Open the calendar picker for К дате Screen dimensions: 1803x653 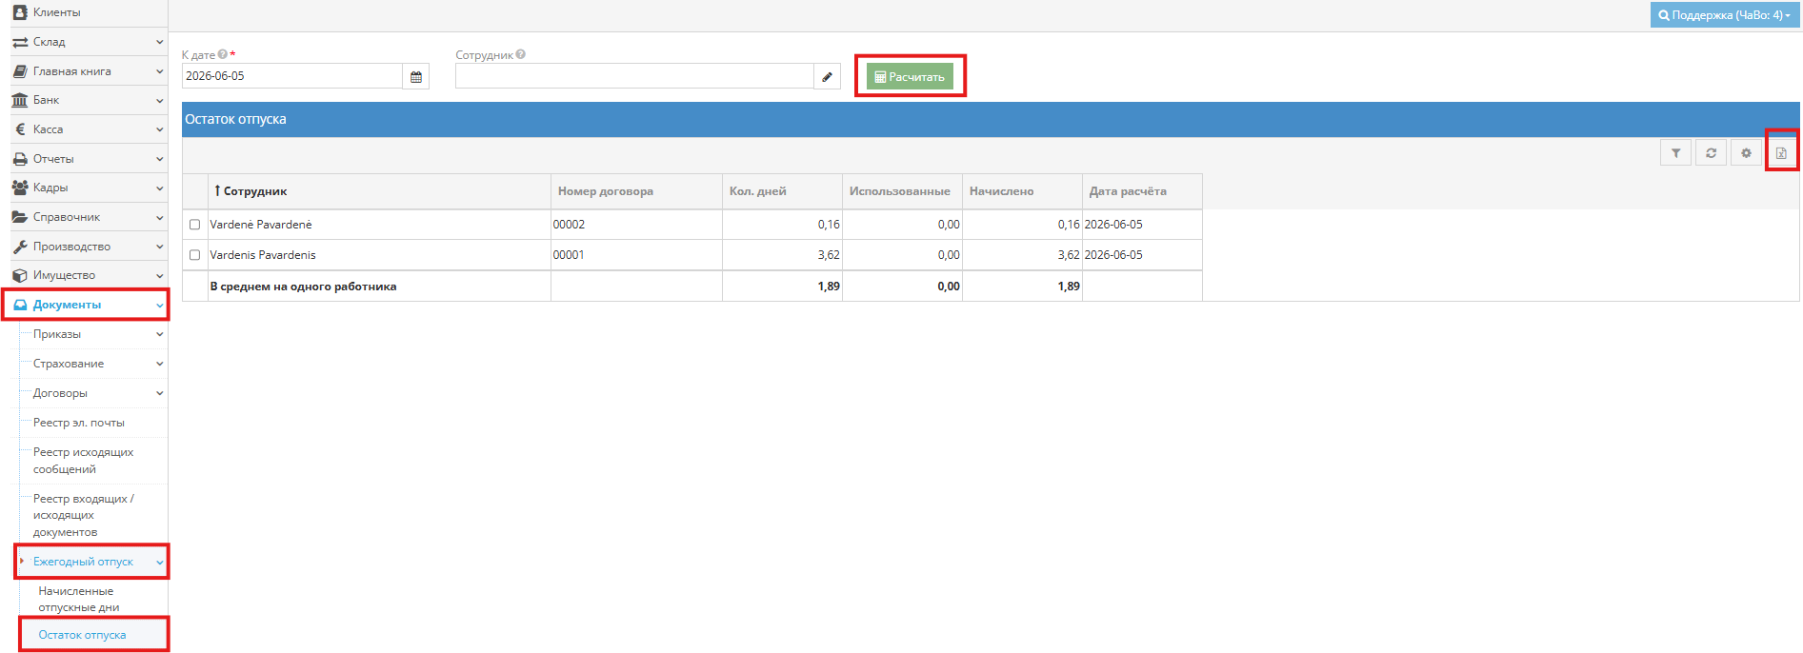pyautogui.click(x=416, y=76)
